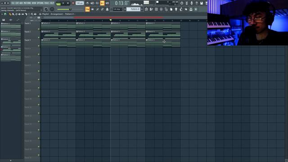Click the song time display 0:13
The width and height of the screenshot is (288, 162).
click(121, 3)
